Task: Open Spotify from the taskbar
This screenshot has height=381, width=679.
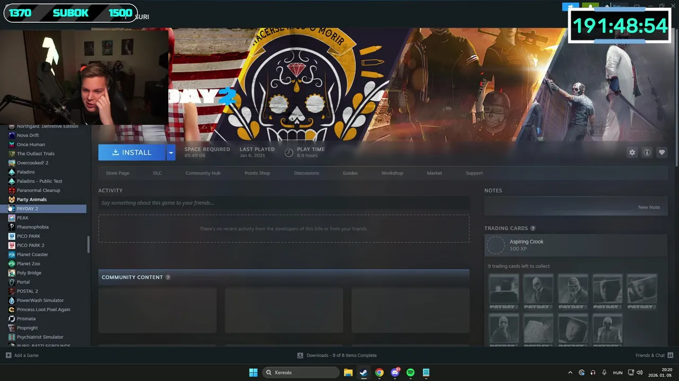Action: point(410,373)
